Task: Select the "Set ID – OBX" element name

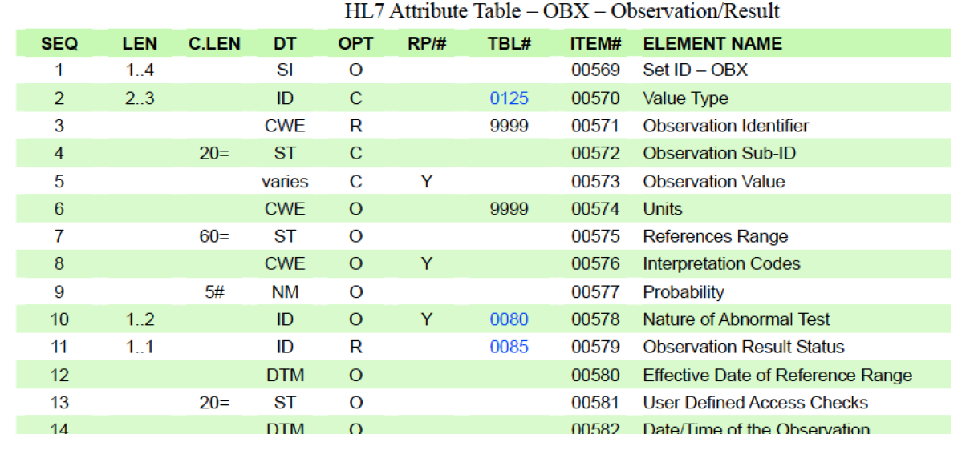Action: [x=695, y=70]
